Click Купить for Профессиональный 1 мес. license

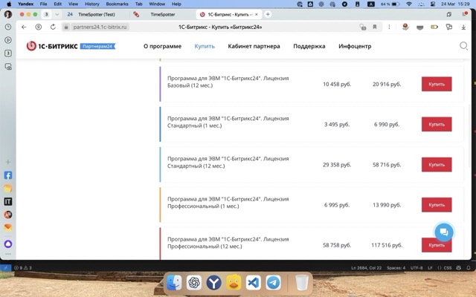436,205
